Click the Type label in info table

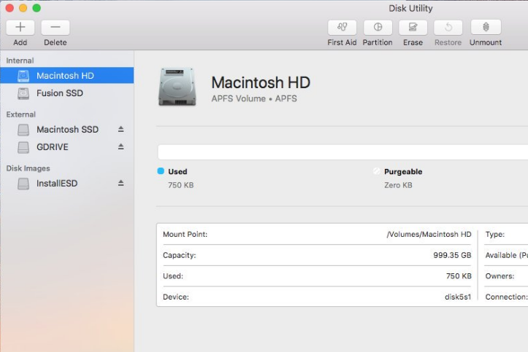[x=495, y=235]
